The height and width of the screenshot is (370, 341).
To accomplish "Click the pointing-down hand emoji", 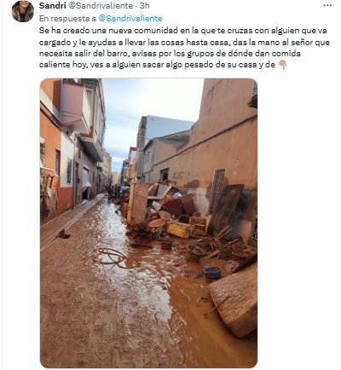I will tap(282, 65).
